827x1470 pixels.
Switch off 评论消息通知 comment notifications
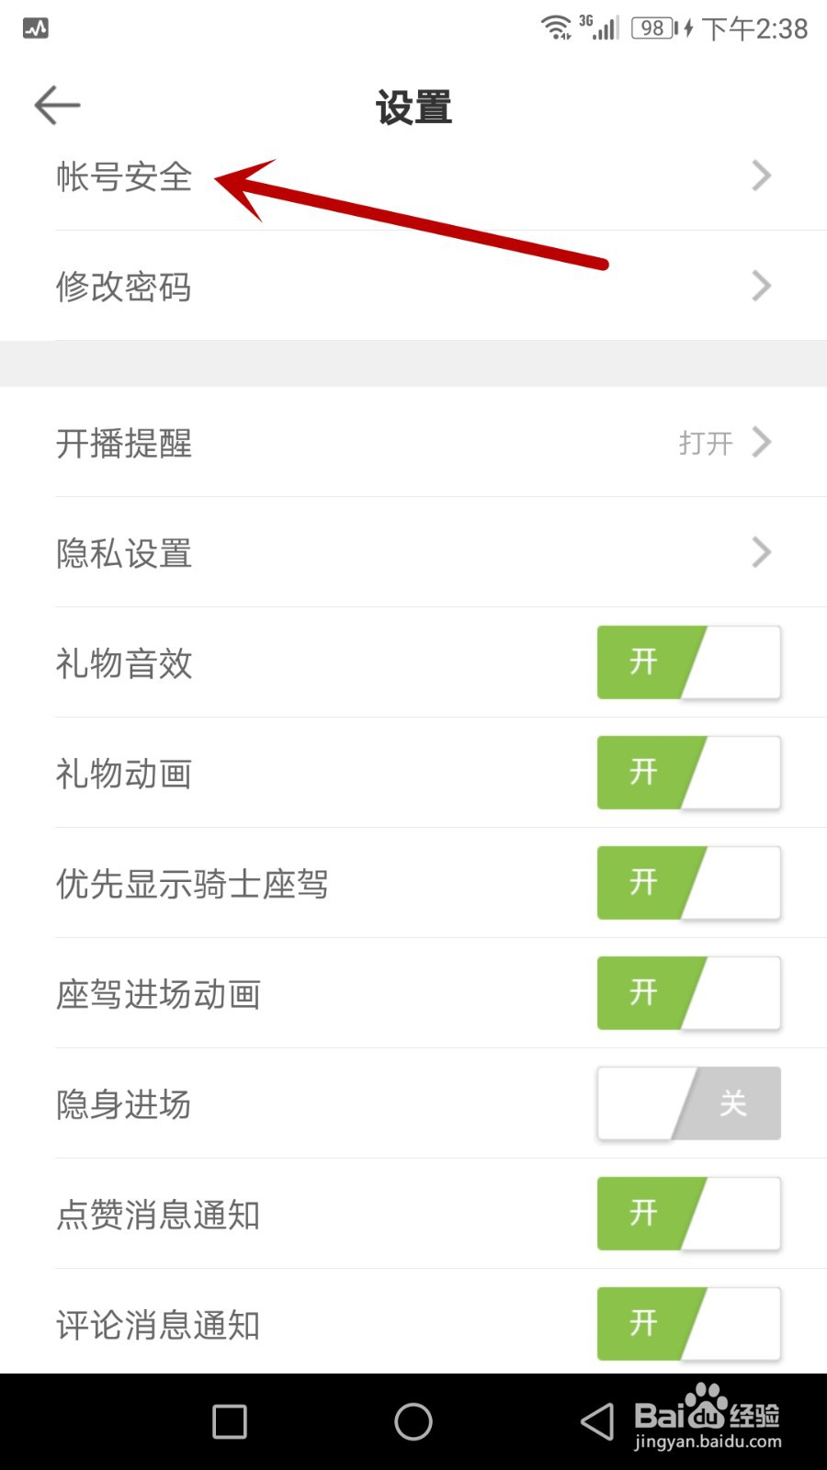[688, 1324]
